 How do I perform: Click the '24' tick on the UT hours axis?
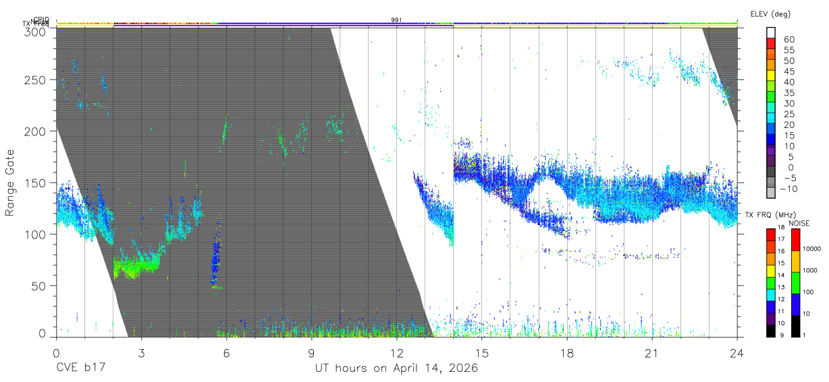click(737, 353)
